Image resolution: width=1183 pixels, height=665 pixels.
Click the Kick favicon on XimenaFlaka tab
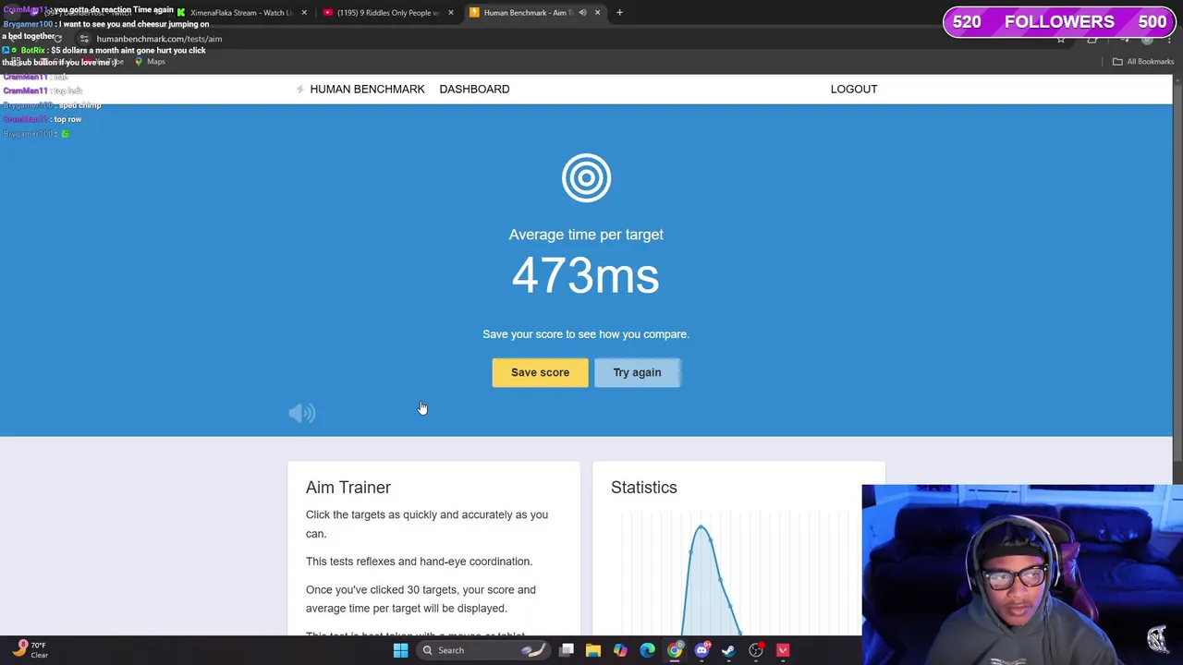click(x=181, y=13)
